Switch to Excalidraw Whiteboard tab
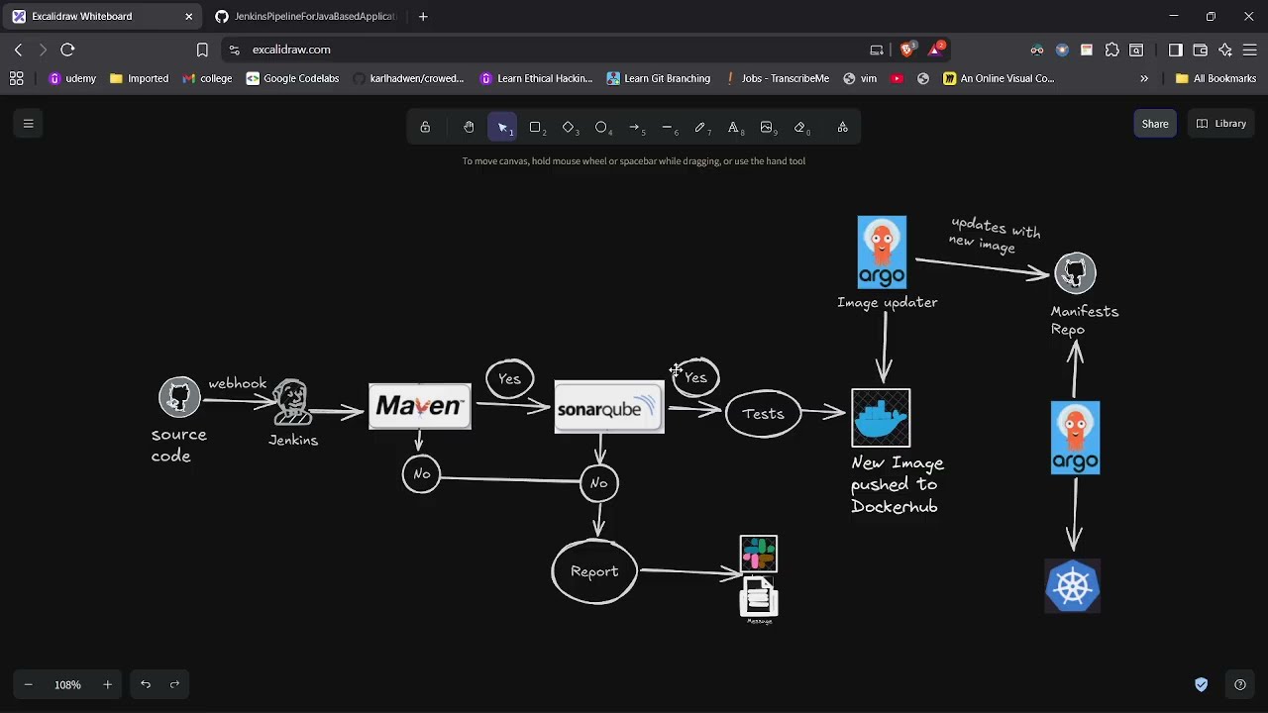 tap(99, 16)
